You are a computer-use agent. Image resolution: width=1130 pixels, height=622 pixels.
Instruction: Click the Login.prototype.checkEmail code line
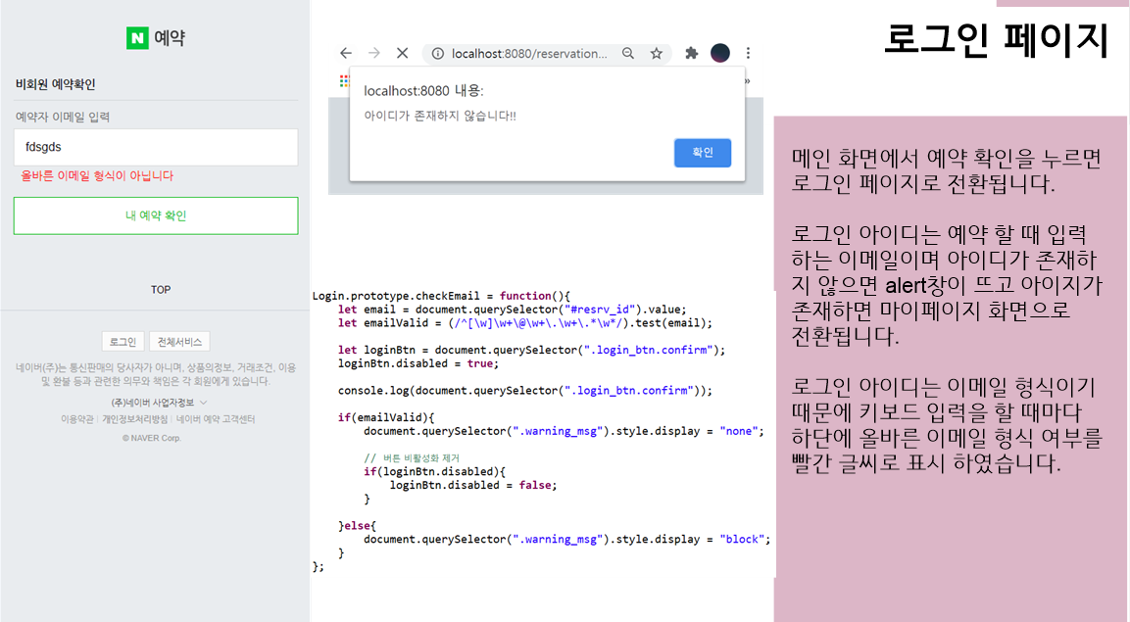coord(441,296)
